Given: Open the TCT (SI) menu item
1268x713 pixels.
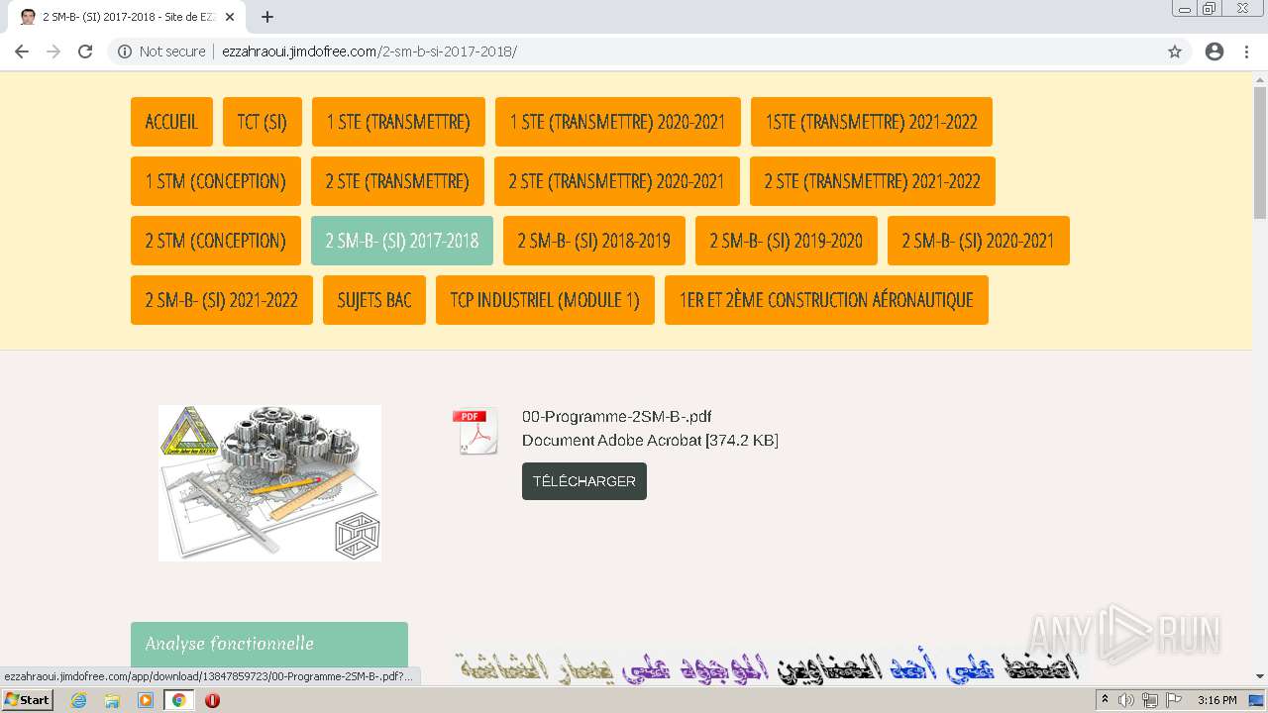Looking at the screenshot, I should [263, 122].
